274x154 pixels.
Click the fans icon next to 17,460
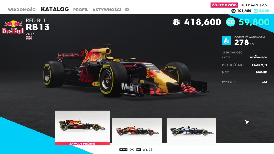point(242,5)
